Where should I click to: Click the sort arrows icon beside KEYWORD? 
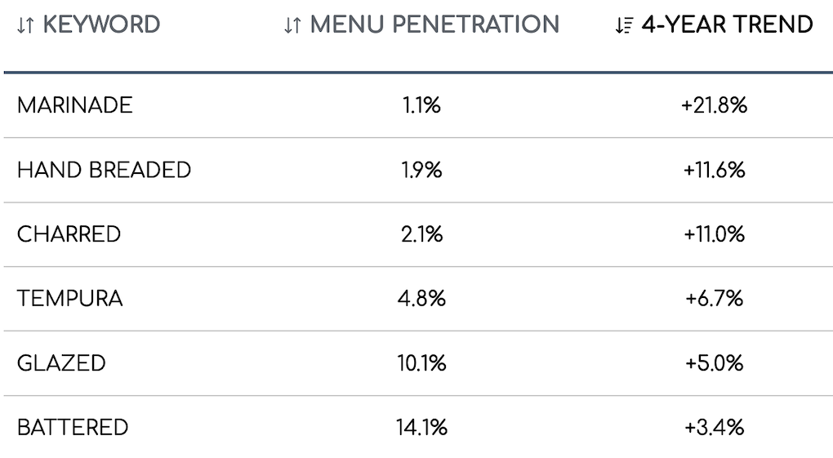(25, 25)
